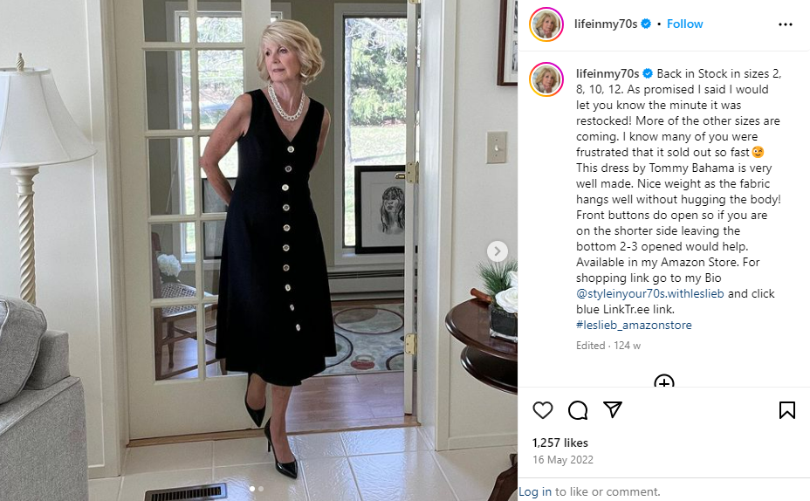The image size is (810, 501).
Task: Open the profile picture beside the caption
Action: (x=546, y=79)
